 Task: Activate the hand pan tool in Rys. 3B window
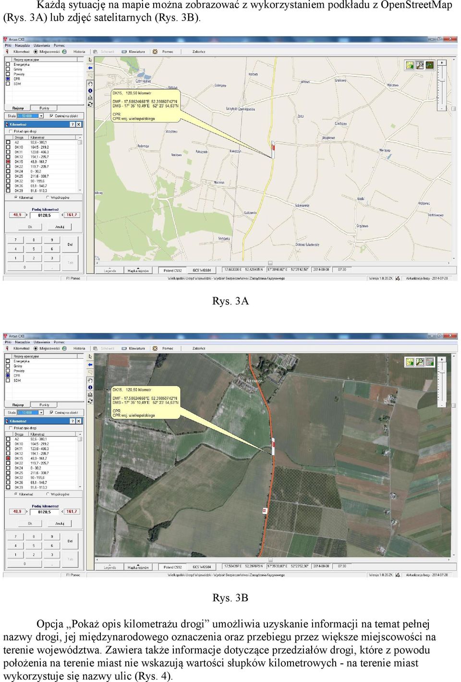90,380
